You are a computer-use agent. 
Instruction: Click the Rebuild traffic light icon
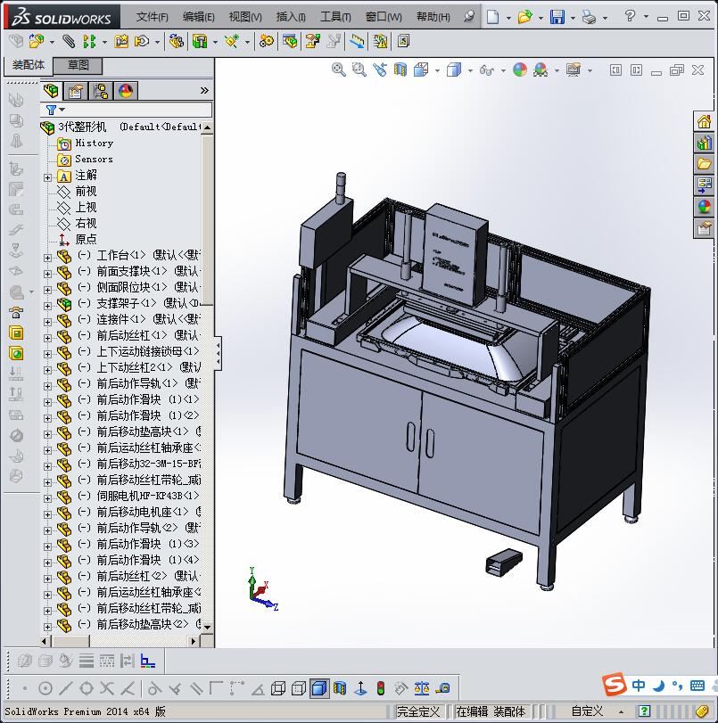[x=381, y=688]
